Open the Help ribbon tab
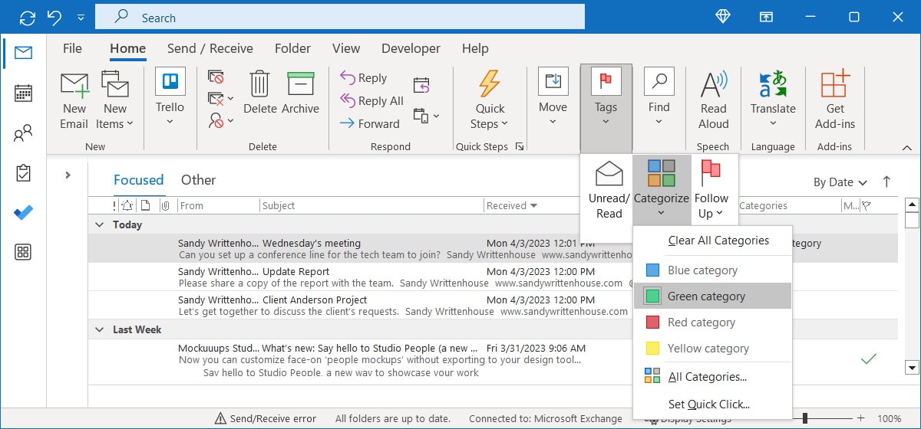 (475, 48)
